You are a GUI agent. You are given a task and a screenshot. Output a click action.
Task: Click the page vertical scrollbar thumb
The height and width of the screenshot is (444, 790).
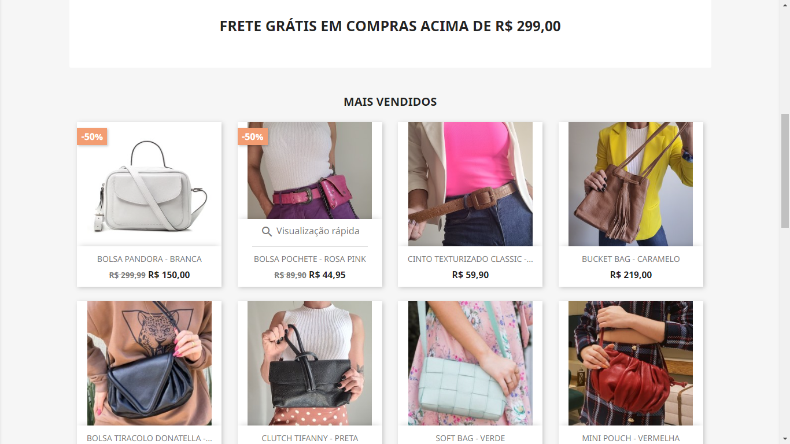click(785, 171)
